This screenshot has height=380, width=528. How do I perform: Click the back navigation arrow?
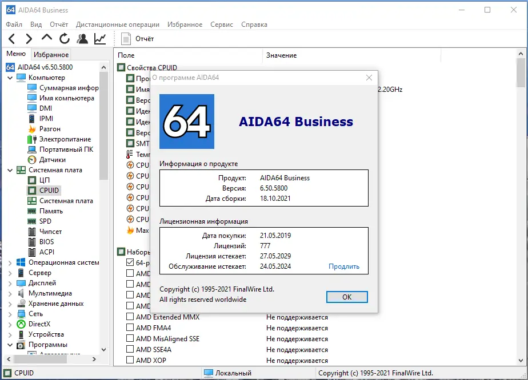pos(11,38)
